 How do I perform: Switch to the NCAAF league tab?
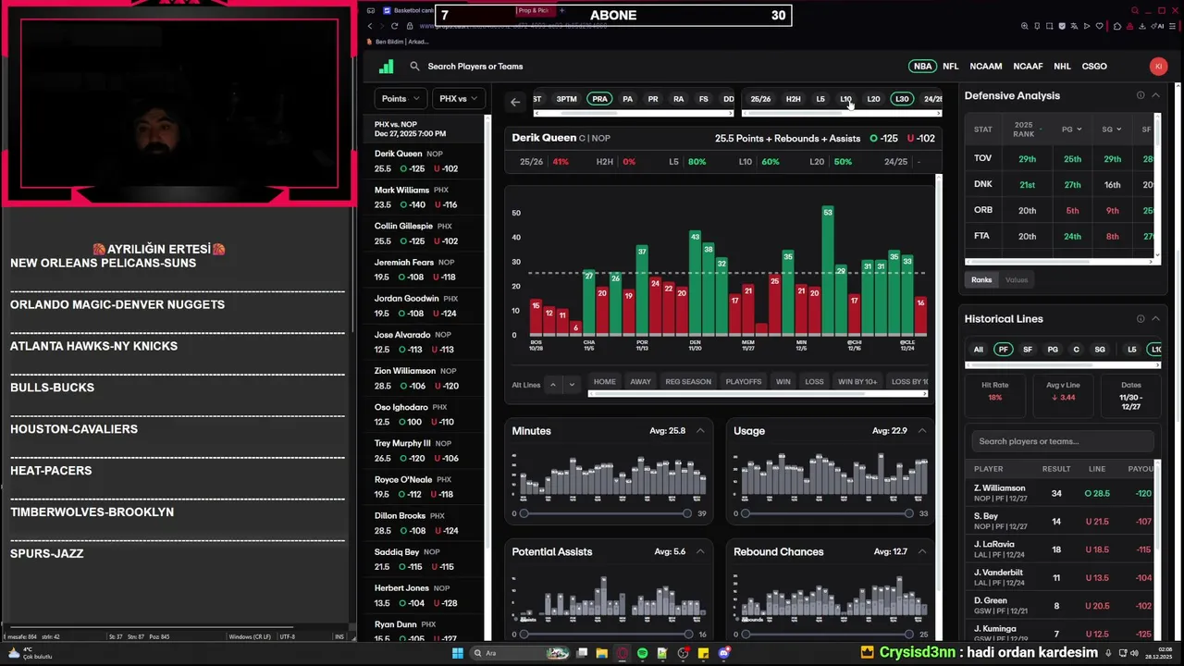click(x=1028, y=66)
